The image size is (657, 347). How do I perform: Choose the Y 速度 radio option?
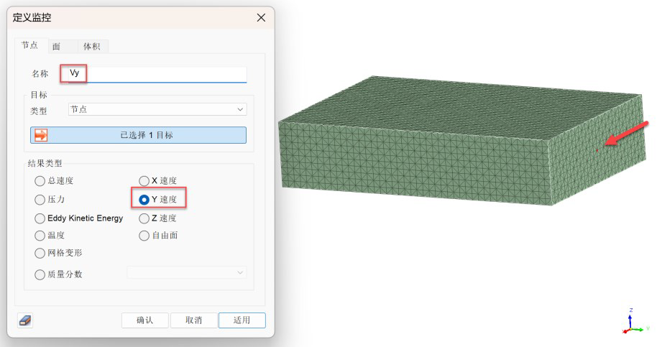tap(144, 200)
